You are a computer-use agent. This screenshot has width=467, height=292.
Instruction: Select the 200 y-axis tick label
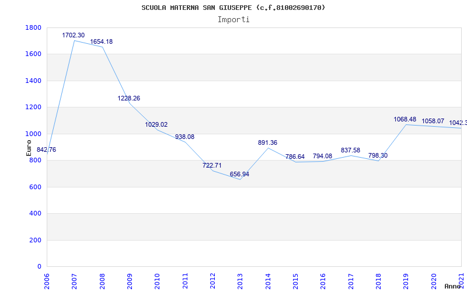coord(36,240)
